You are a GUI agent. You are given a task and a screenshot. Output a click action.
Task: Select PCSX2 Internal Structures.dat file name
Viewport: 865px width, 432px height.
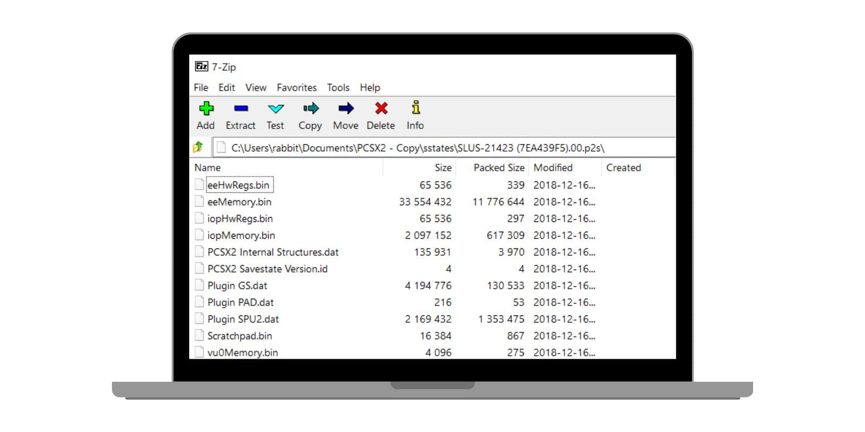[x=273, y=252]
